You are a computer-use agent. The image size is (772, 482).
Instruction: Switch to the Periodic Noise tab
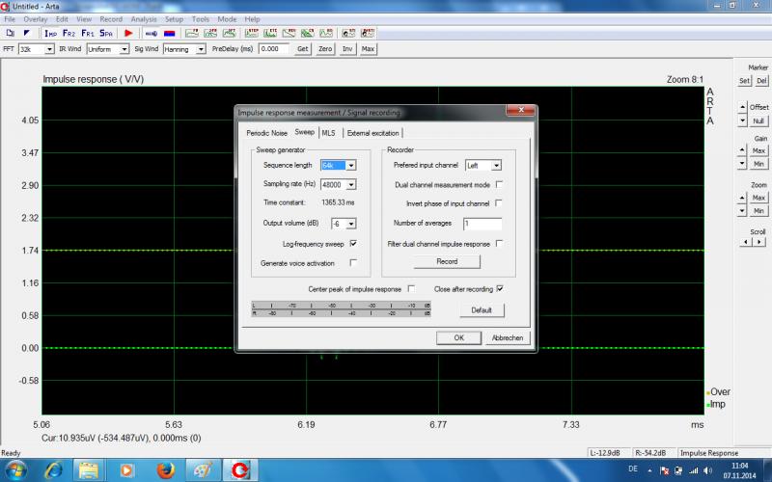pyautogui.click(x=265, y=133)
